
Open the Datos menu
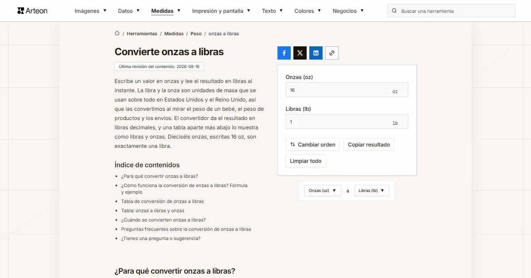pyautogui.click(x=129, y=11)
